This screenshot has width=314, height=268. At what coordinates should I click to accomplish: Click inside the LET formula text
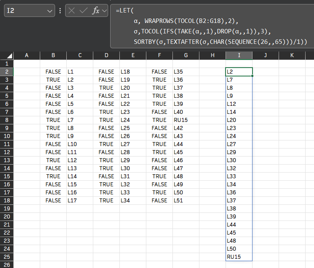tap(212, 26)
